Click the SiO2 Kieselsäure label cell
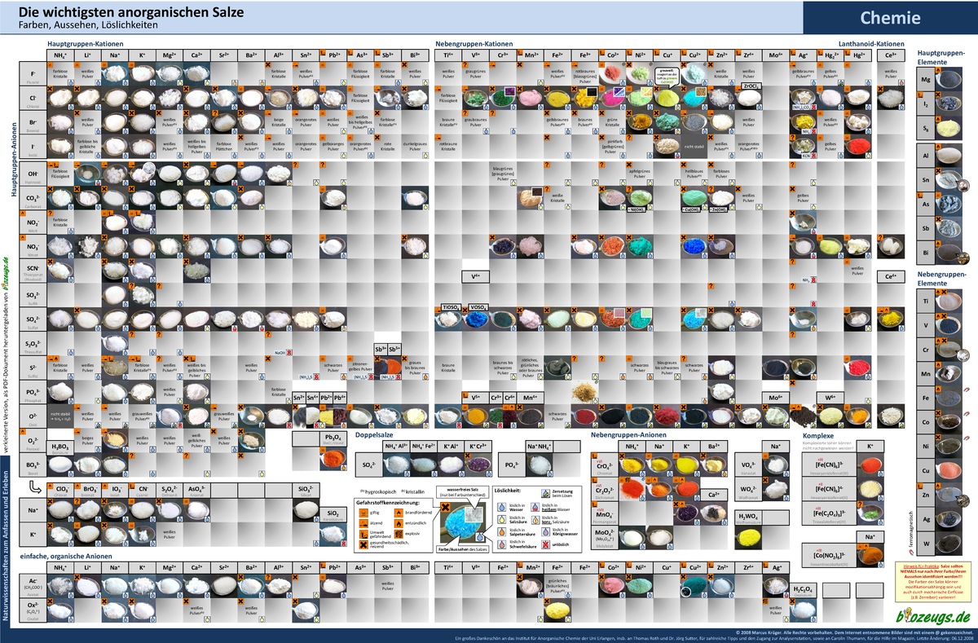The width and height of the screenshot is (978, 643). tap(310, 512)
